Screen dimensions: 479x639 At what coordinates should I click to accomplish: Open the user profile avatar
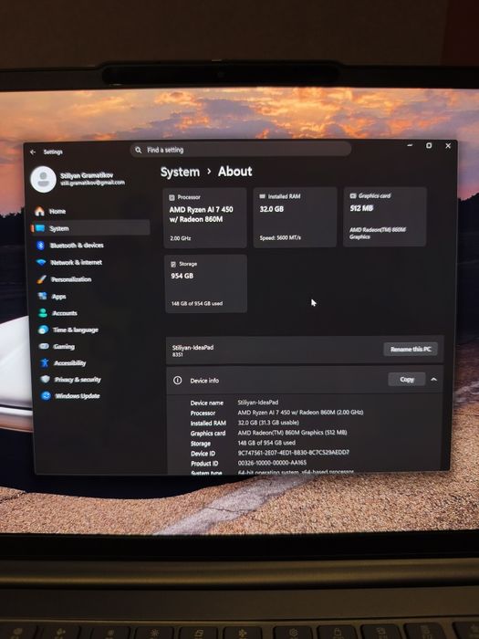(x=43, y=179)
